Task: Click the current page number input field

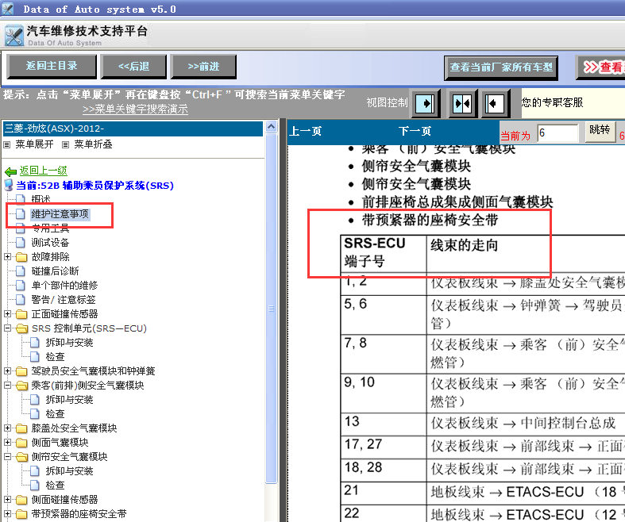Action: (x=557, y=132)
